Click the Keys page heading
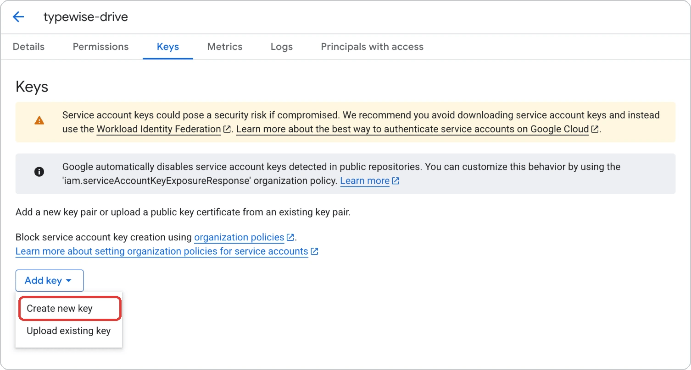The width and height of the screenshot is (691, 370). tap(32, 87)
